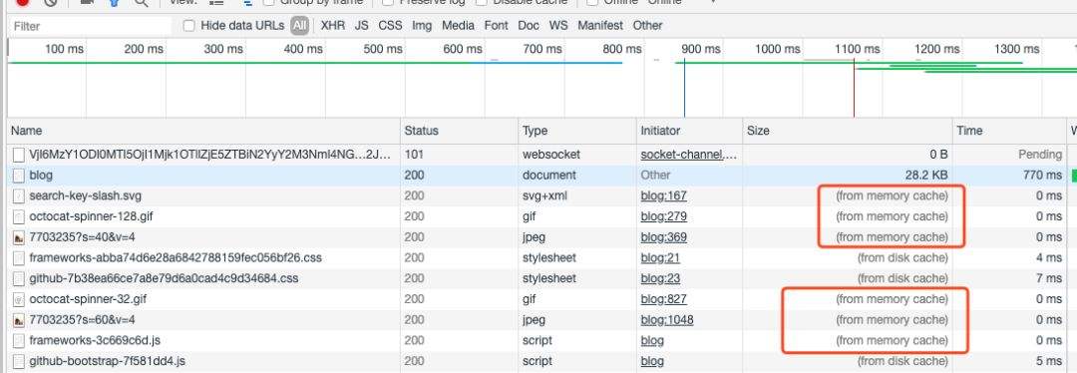
Task: Click the 7703235?s=40&v=4 image thumbnail icon
Action: (19, 237)
